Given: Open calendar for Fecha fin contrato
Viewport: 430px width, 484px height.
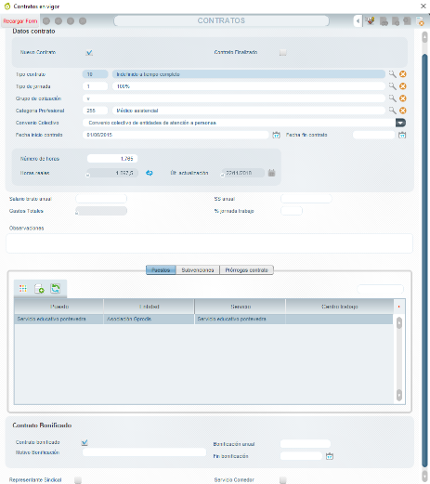Looking at the screenshot, I should pyautogui.click(x=402, y=135).
